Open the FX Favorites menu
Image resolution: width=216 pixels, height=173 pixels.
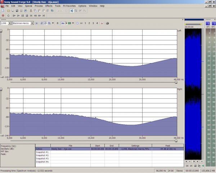[x=69, y=6]
